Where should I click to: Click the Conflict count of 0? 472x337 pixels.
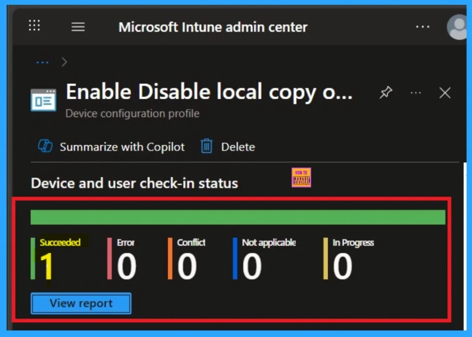[x=187, y=266]
